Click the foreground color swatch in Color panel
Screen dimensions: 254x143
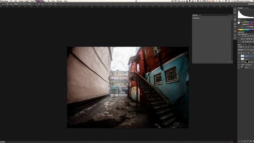point(239,23)
